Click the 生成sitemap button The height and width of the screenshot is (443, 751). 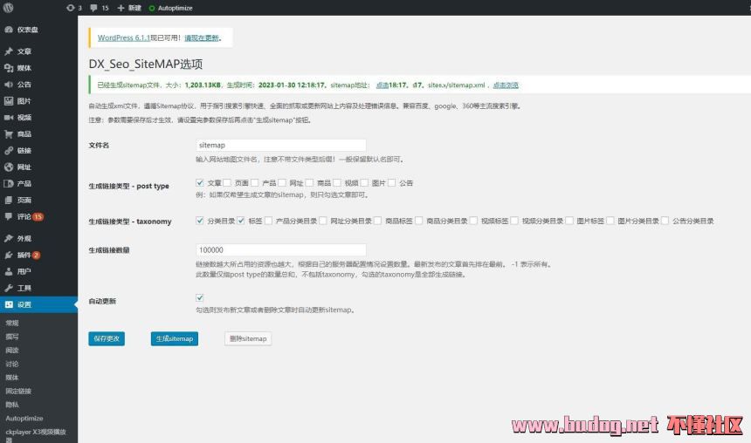point(175,338)
